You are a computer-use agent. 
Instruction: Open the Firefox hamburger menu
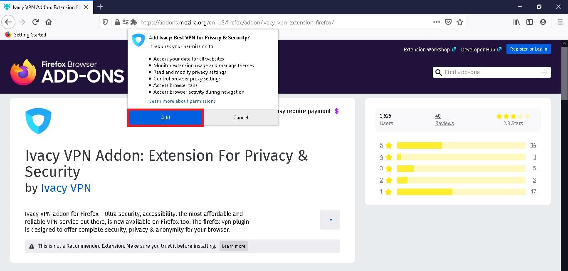pyautogui.click(x=560, y=22)
